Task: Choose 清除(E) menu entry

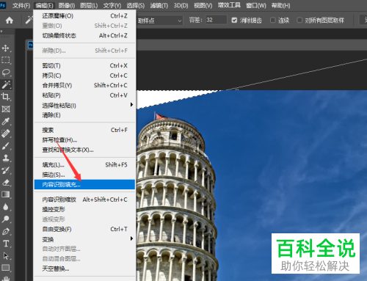Action: click(x=84, y=115)
